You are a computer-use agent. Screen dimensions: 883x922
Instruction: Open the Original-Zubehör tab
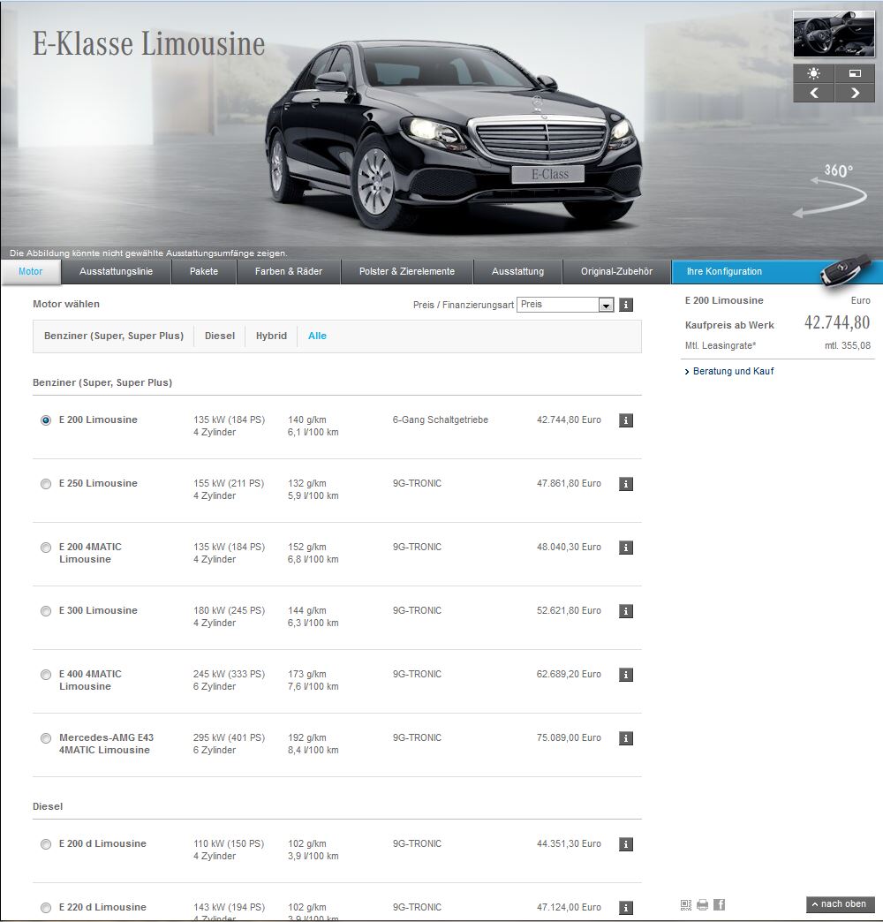coord(616,272)
